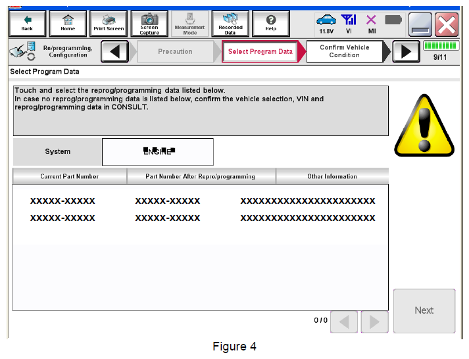The width and height of the screenshot is (469, 359).
Task: Open Recorded Data
Action: pos(230,24)
